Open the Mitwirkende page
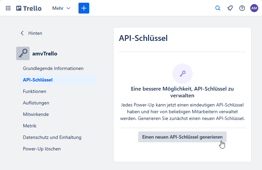 (x=36, y=114)
